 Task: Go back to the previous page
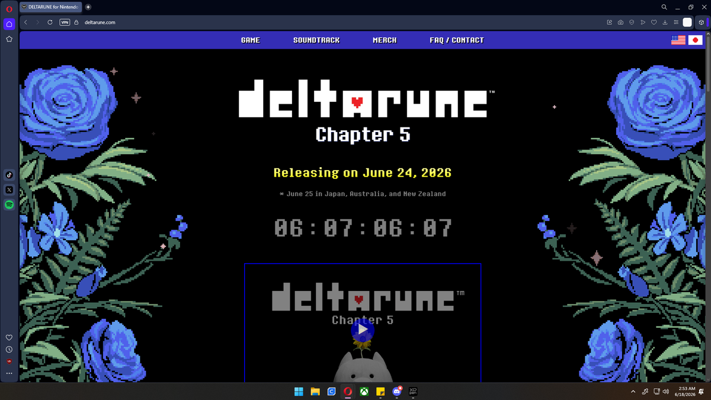[x=26, y=23]
